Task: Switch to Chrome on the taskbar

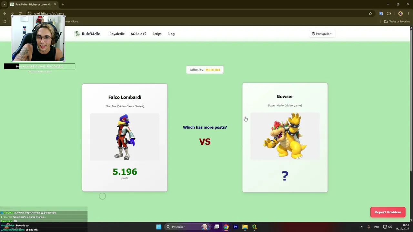Action: point(226,227)
